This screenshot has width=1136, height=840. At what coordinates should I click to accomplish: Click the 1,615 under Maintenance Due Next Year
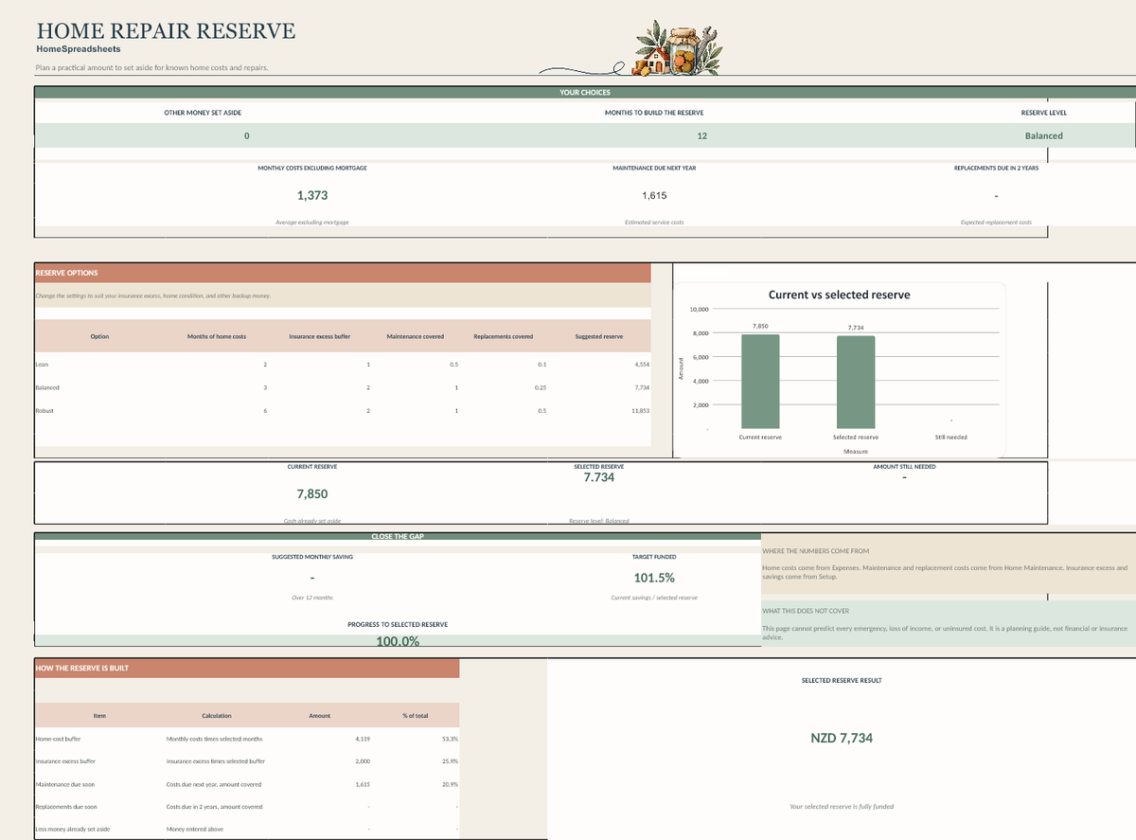654,195
